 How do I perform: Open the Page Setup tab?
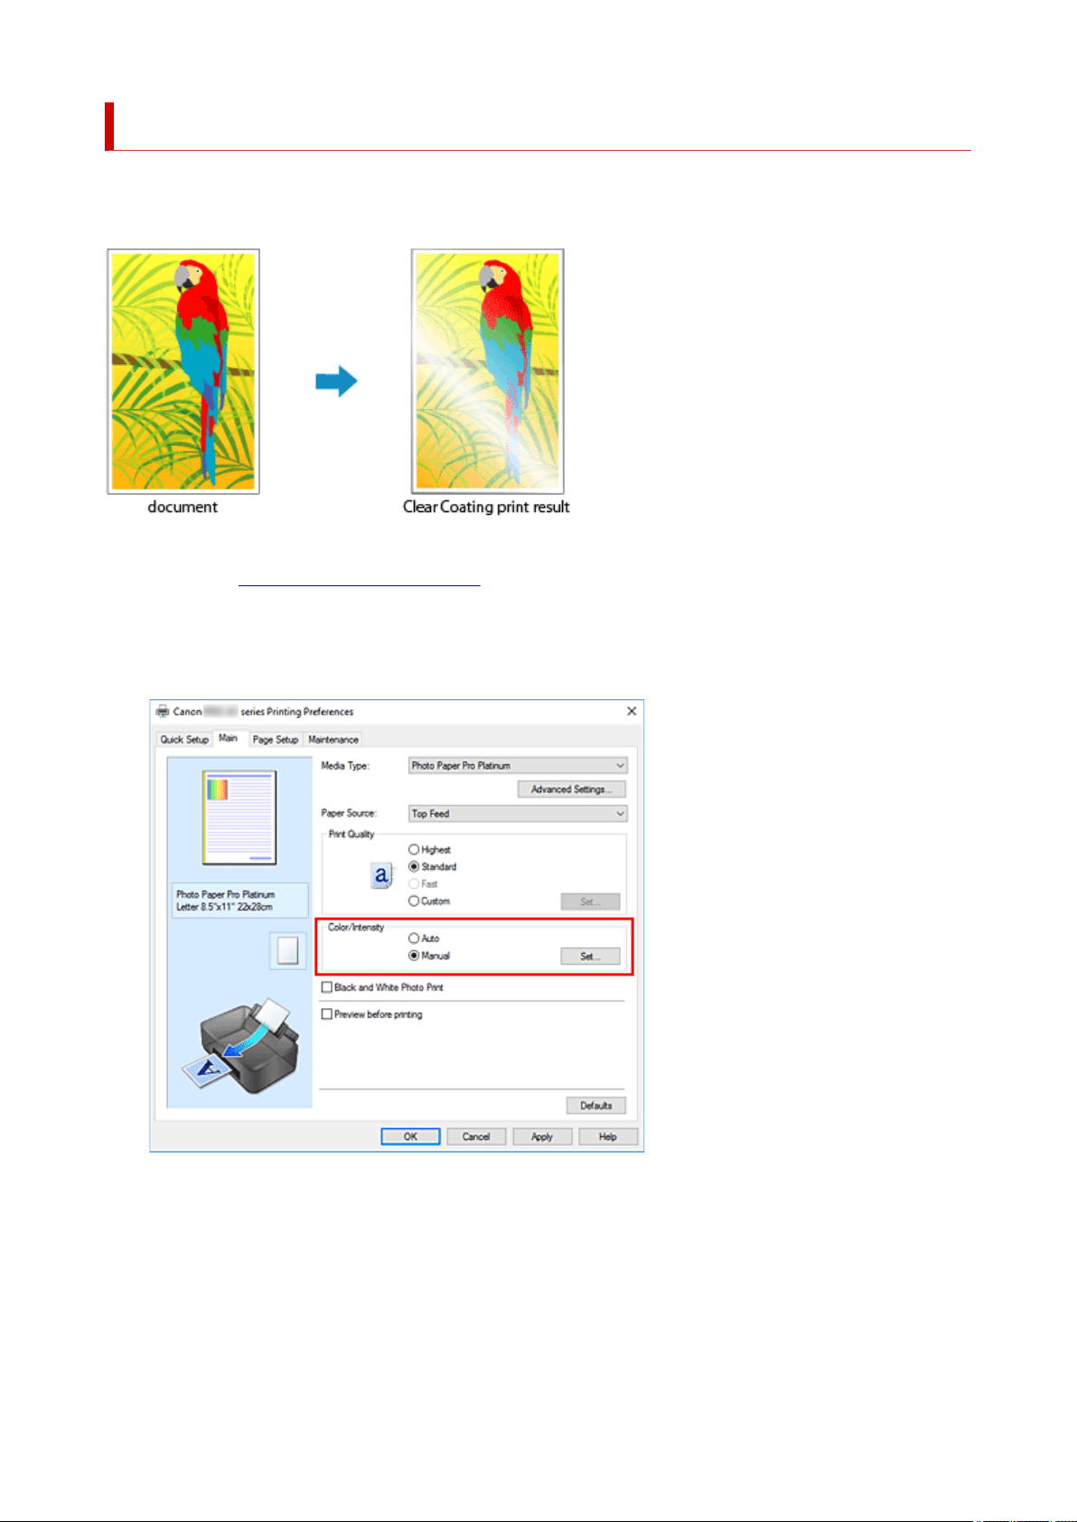276,740
